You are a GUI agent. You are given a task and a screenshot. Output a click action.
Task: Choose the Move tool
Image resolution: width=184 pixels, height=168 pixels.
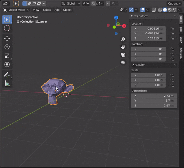[x=7, y=38]
